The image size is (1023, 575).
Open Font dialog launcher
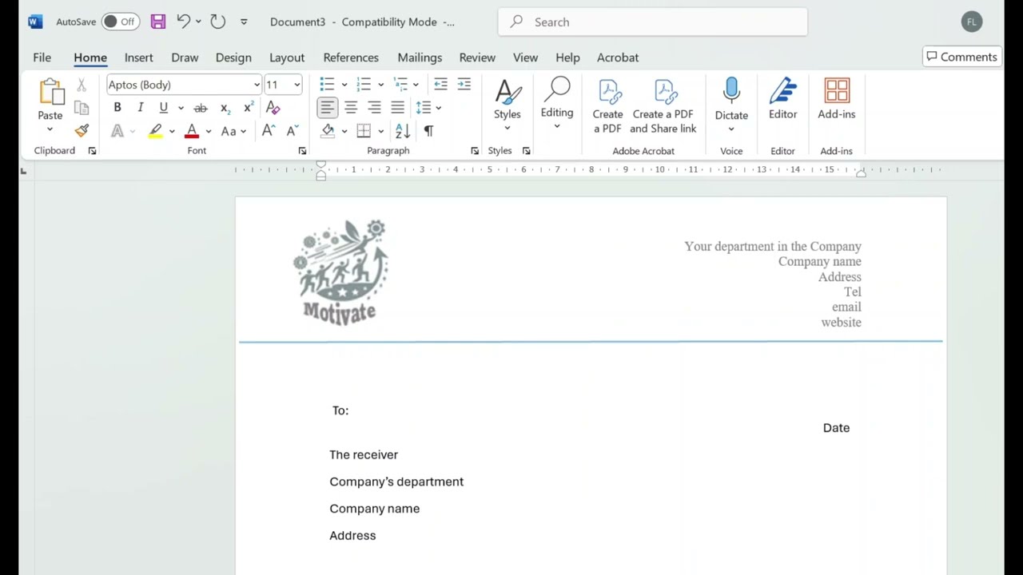coord(302,151)
